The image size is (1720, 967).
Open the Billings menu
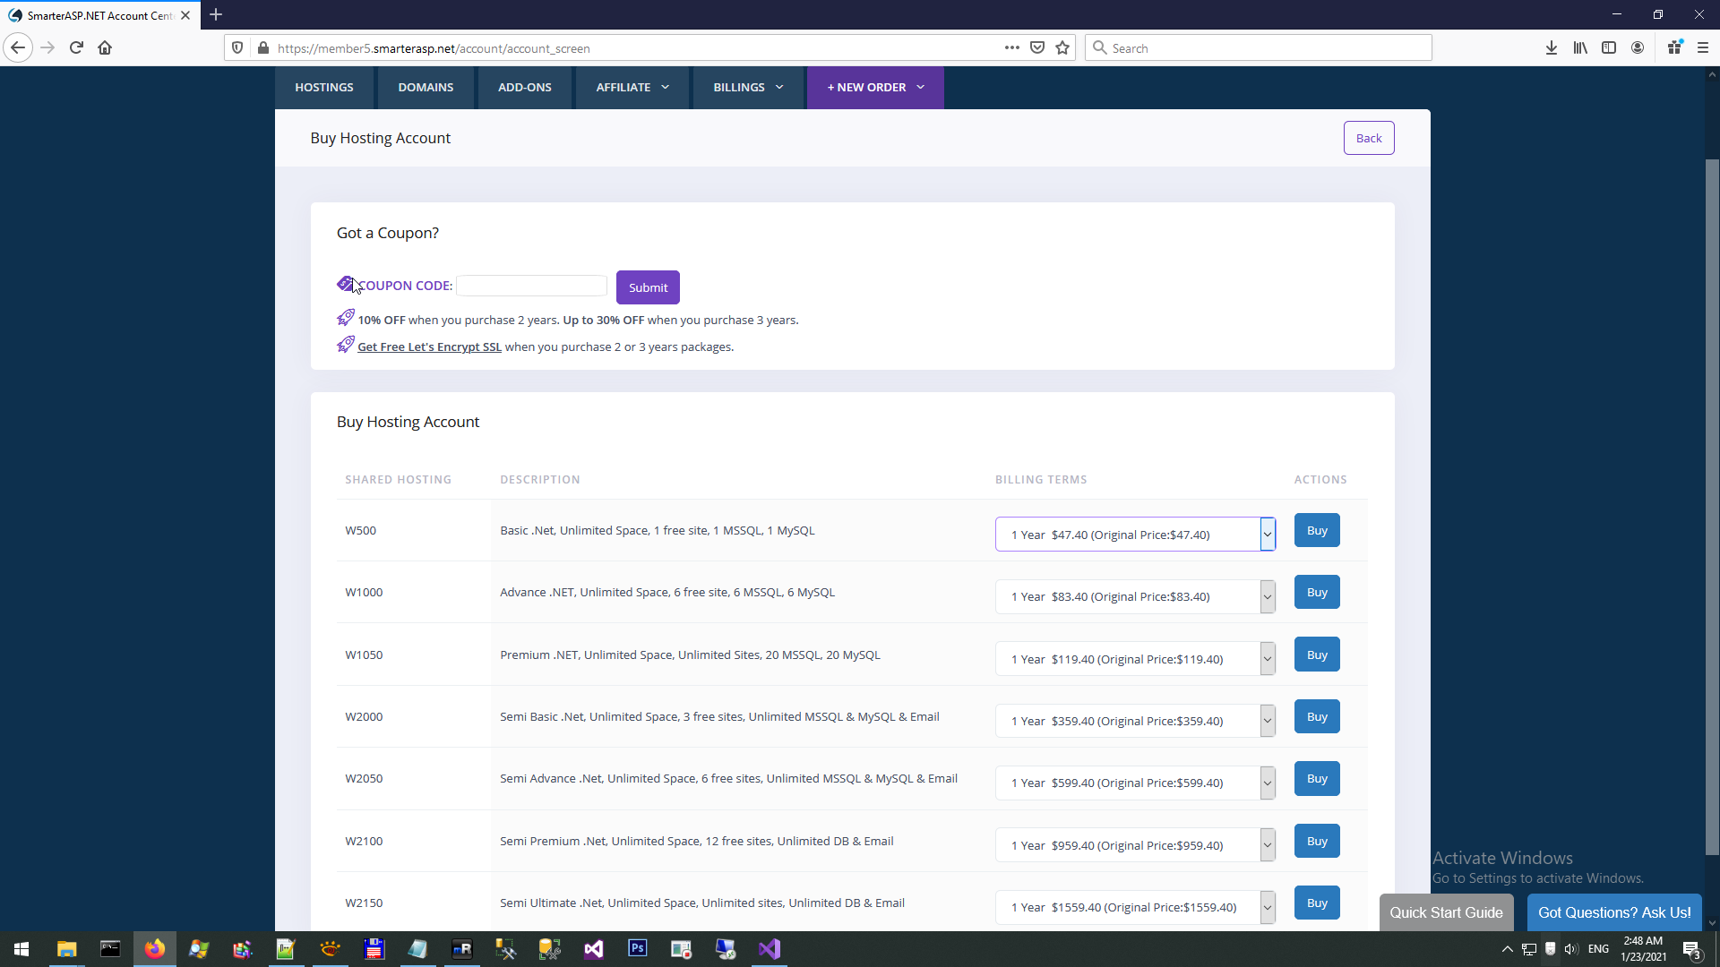coord(748,88)
